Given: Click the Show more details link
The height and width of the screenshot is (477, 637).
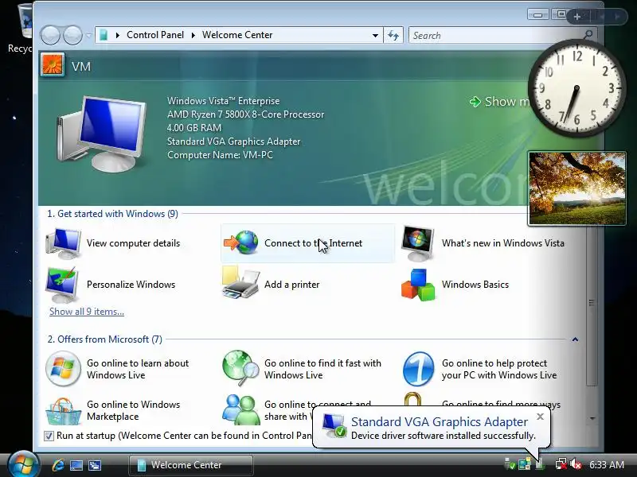Looking at the screenshot, I should click(500, 102).
